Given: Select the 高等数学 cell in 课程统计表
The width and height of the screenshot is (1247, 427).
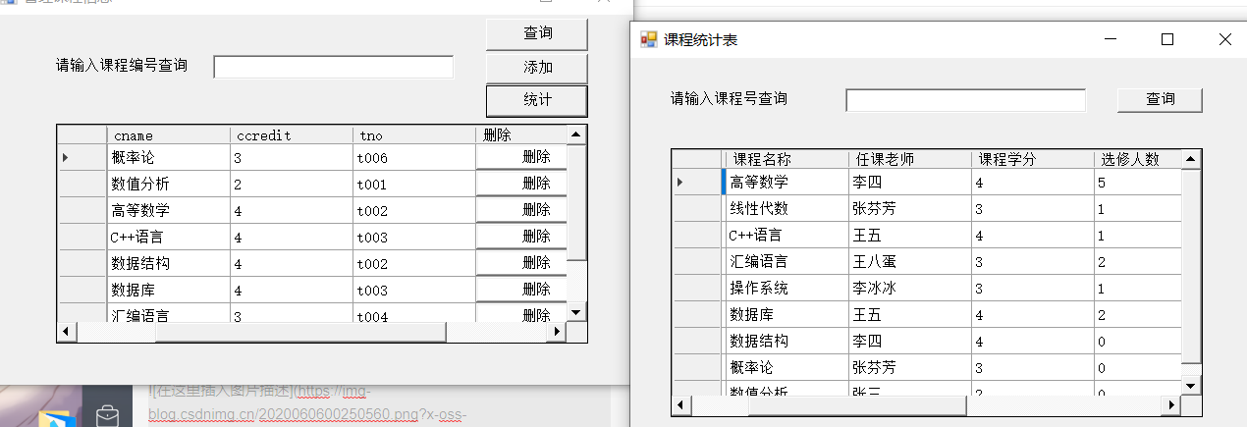Looking at the screenshot, I should pos(786,182).
